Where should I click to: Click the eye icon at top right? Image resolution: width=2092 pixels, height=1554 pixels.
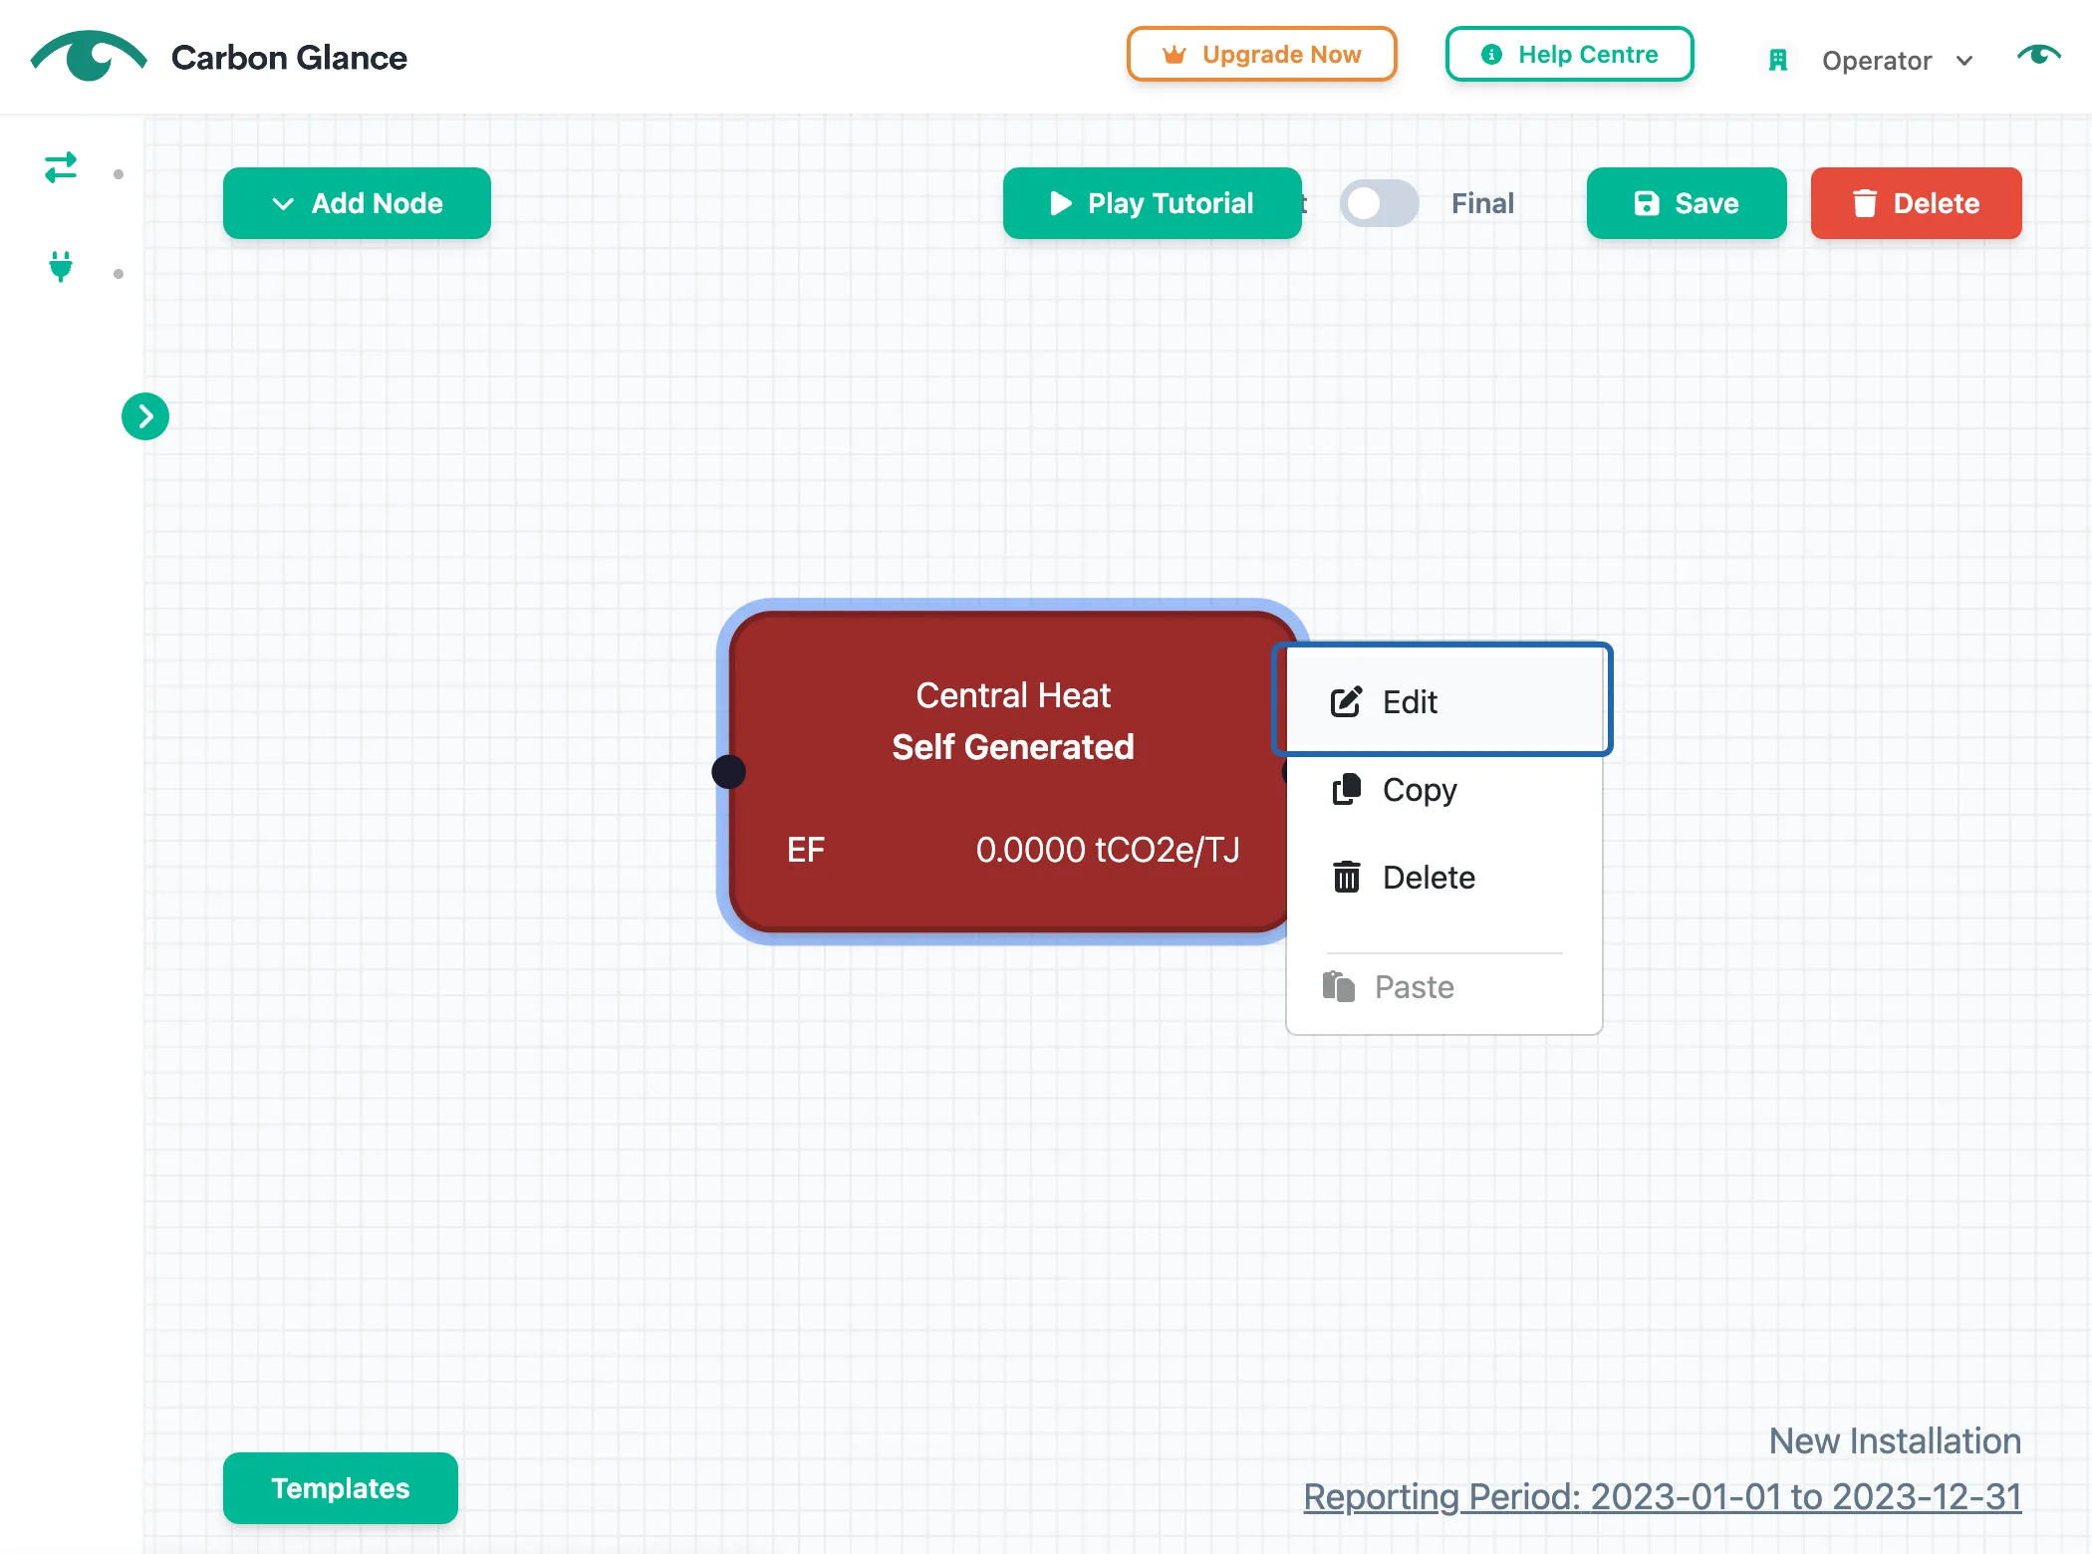2038,55
